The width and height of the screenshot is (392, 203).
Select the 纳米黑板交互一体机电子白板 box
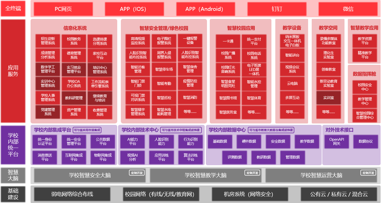coord(292,41)
